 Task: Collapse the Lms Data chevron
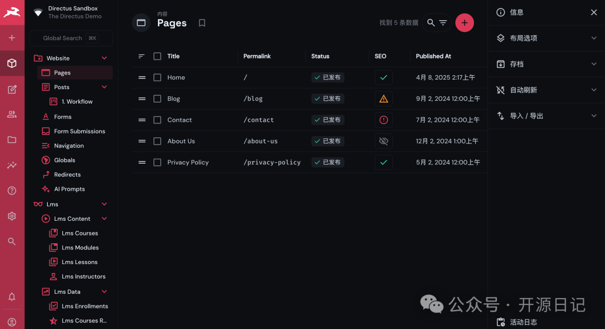click(x=104, y=291)
